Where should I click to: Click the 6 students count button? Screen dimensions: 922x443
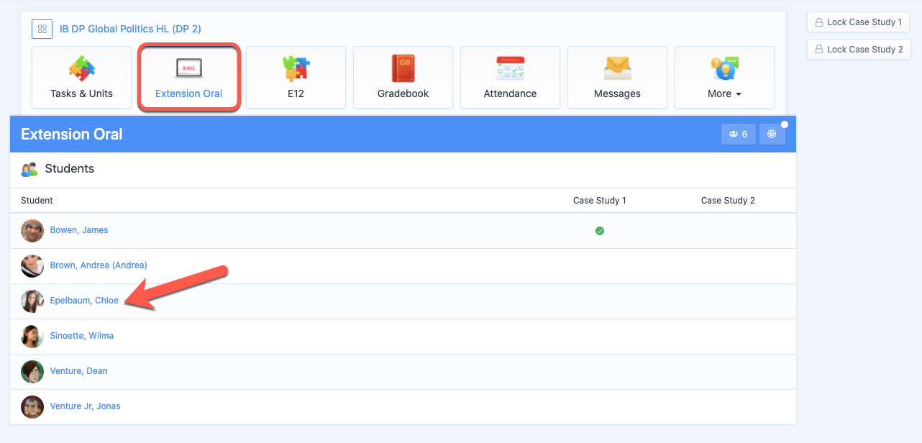tap(739, 134)
